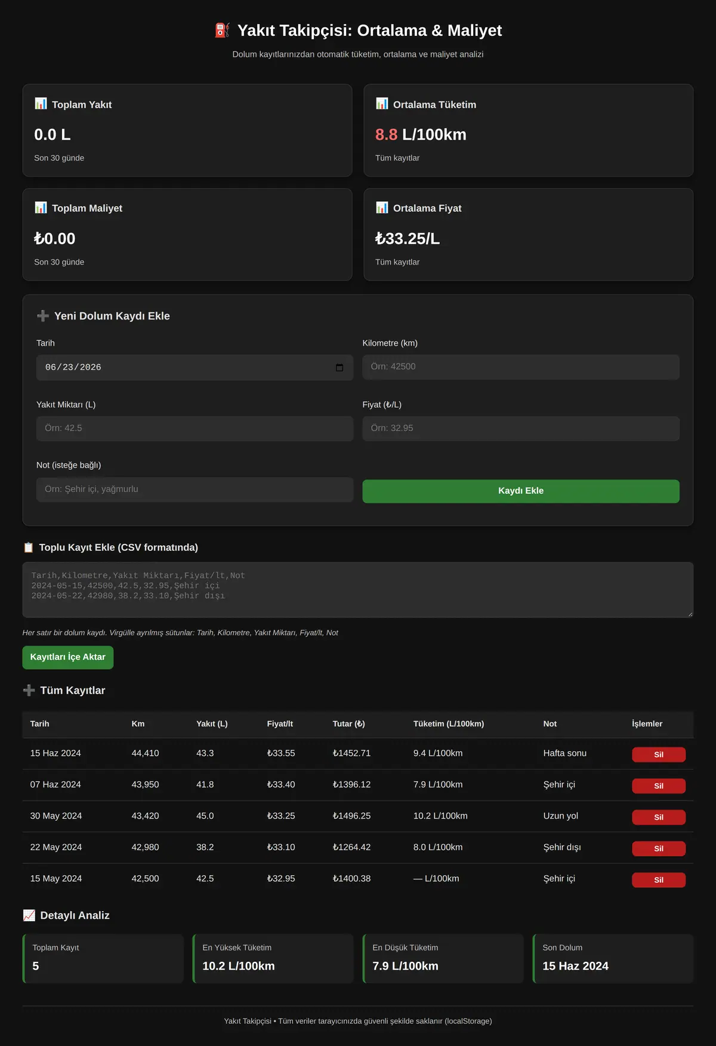Click the Km column header

138,724
